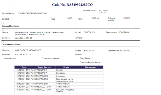Select the 15/12/2021 07:13 PM Admitido row
161x95 pixels.
(59, 70)
